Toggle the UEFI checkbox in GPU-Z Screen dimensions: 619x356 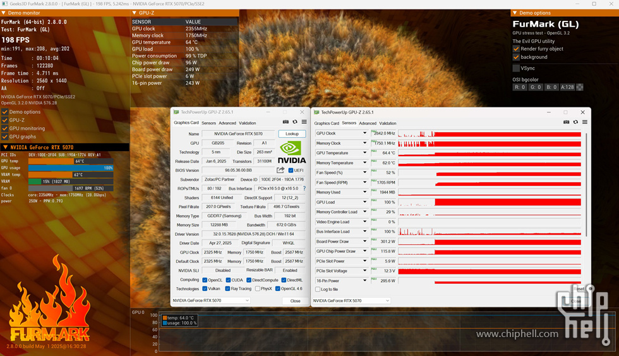coord(291,170)
